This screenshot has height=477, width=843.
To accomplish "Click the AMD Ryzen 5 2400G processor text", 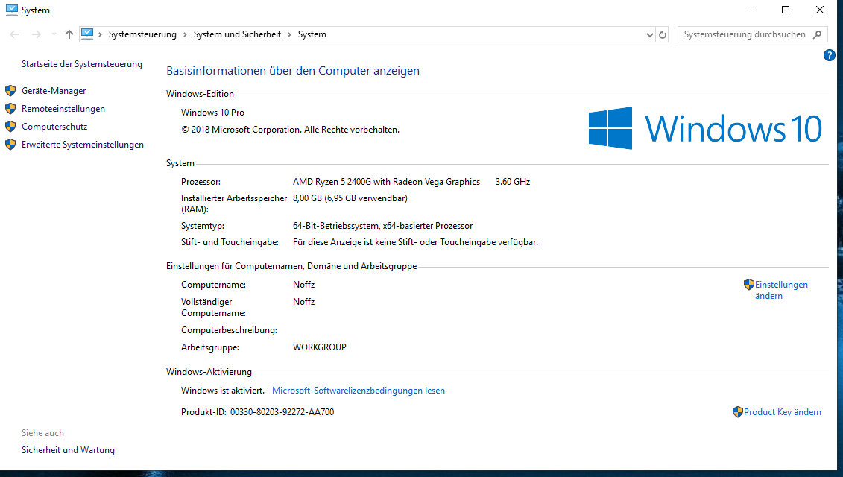I will coord(386,182).
